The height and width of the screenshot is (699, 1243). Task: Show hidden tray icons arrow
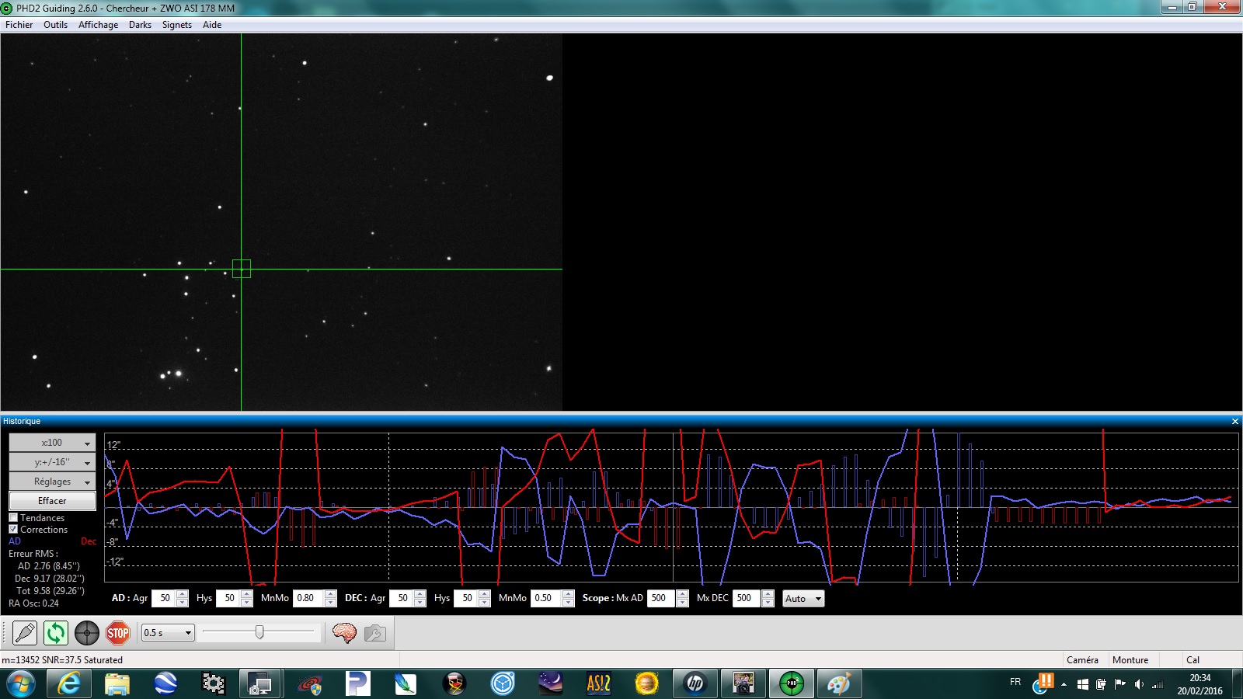(x=1064, y=684)
